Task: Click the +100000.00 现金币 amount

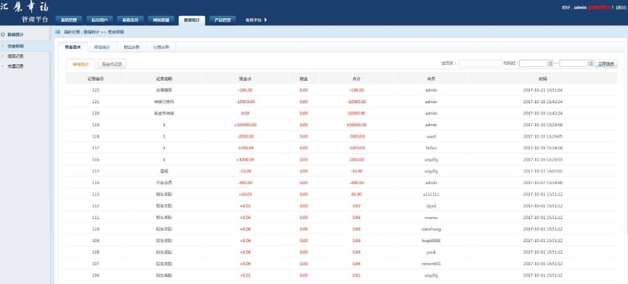Action: (x=245, y=125)
